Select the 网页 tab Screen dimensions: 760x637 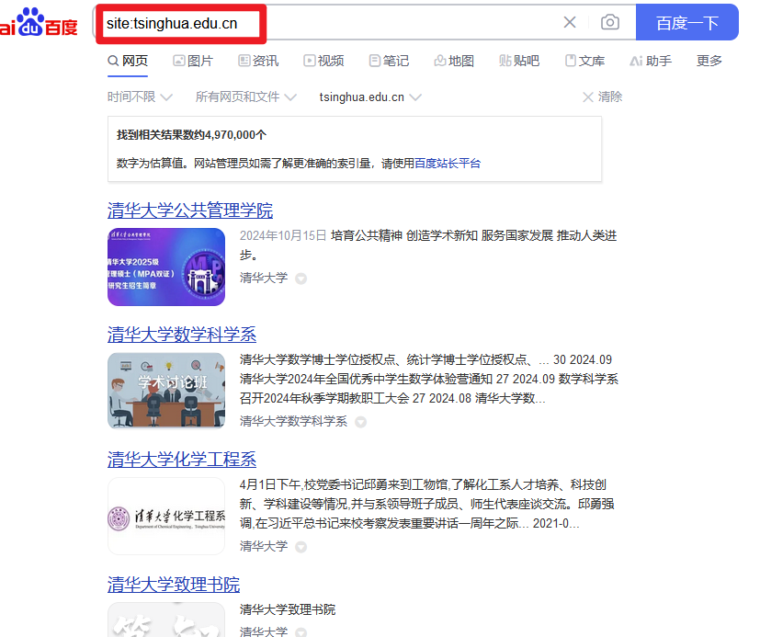point(128,61)
